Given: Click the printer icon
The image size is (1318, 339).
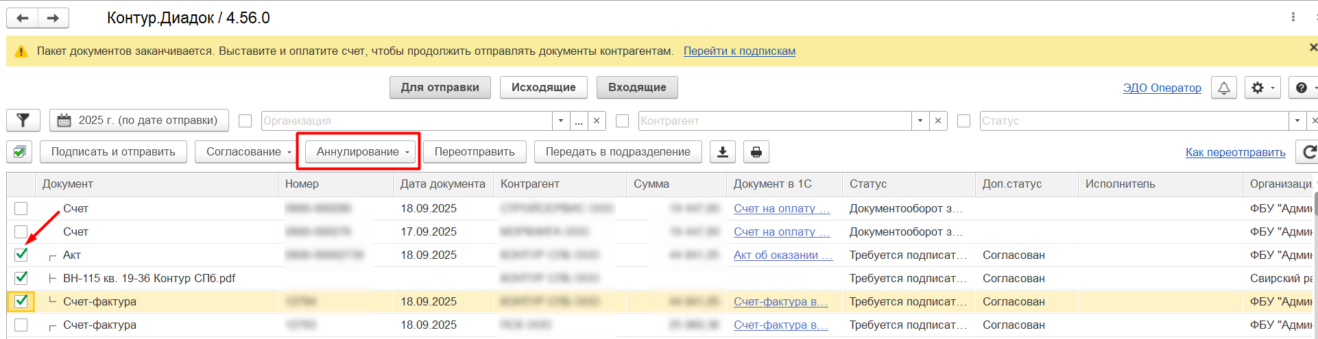Looking at the screenshot, I should coord(756,152).
